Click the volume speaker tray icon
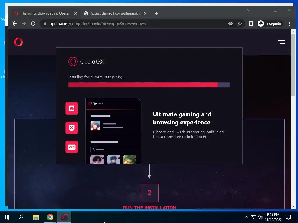 pyautogui.click(x=260, y=217)
